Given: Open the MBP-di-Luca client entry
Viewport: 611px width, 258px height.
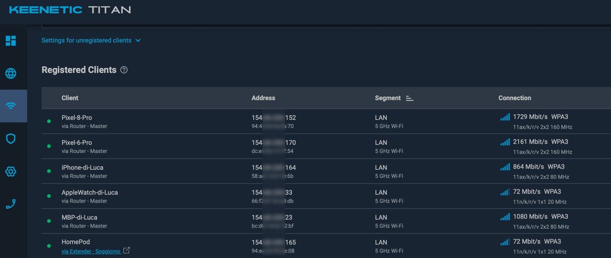Looking at the screenshot, I should (x=79, y=217).
